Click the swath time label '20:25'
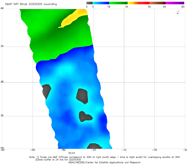Viewport: 187px width, 164px height. [x=72, y=153]
